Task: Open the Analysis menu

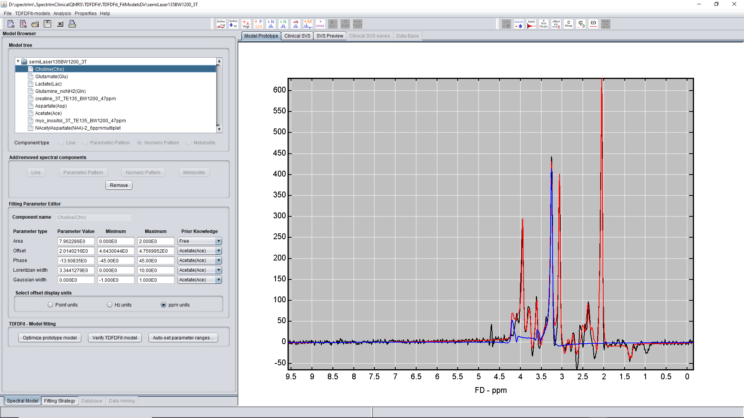Action: 62,14
